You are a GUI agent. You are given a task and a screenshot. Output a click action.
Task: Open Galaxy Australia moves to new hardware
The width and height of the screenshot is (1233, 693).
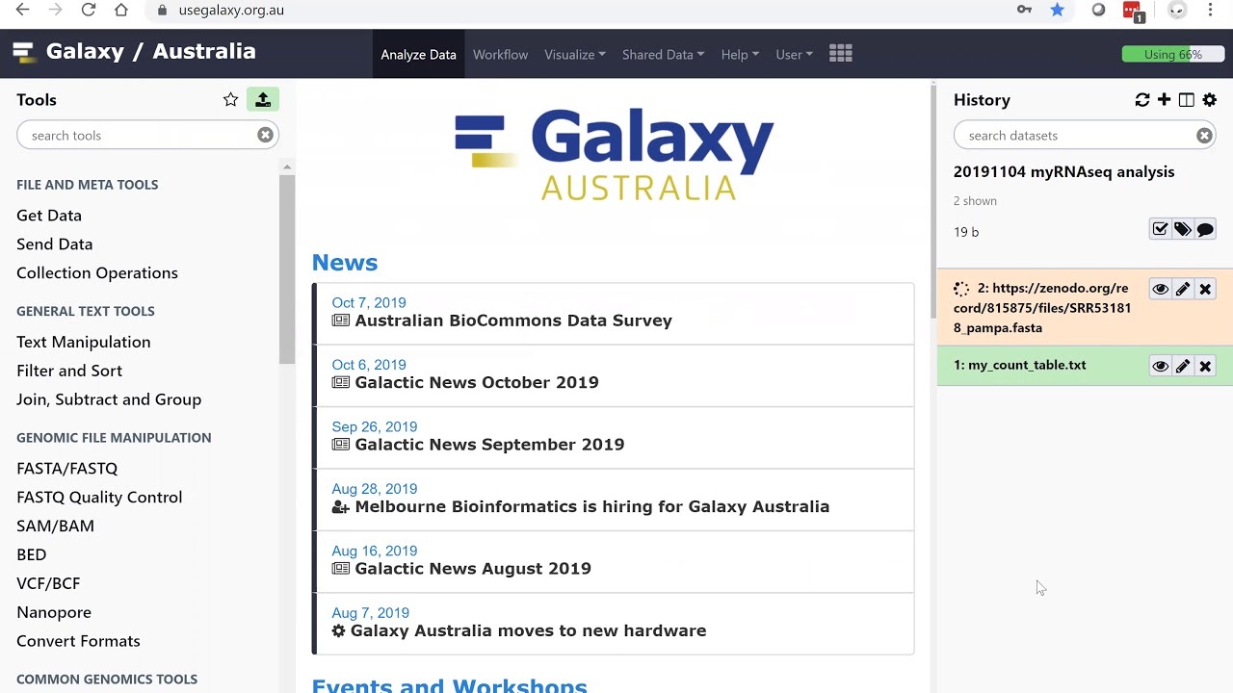[528, 630]
